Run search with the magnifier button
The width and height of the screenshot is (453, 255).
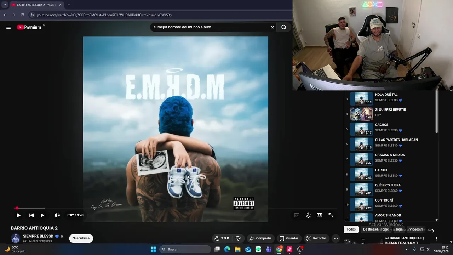[284, 27]
